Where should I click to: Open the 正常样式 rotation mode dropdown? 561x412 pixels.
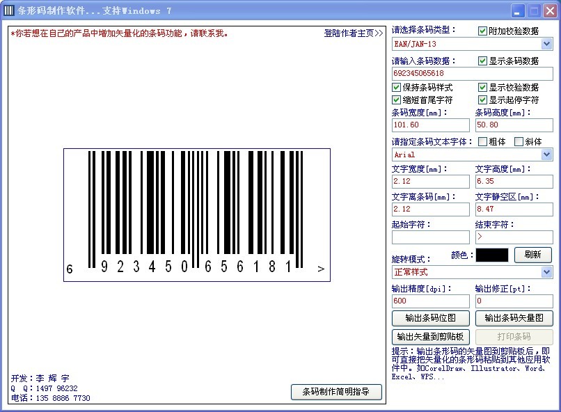pos(546,271)
